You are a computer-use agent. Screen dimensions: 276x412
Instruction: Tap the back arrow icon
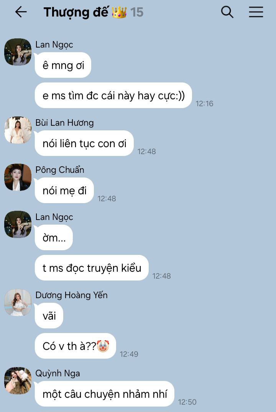click(x=21, y=12)
